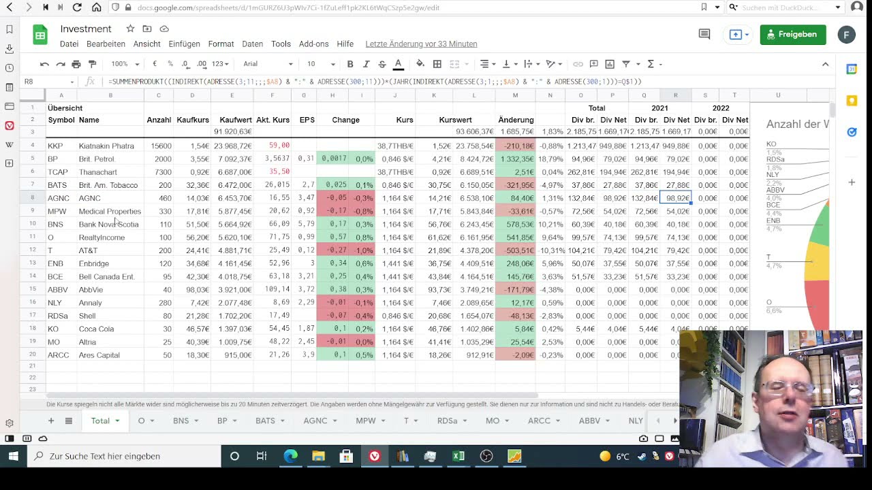The image size is (872, 490).
Task: Open the Add-ons menu
Action: pos(313,44)
